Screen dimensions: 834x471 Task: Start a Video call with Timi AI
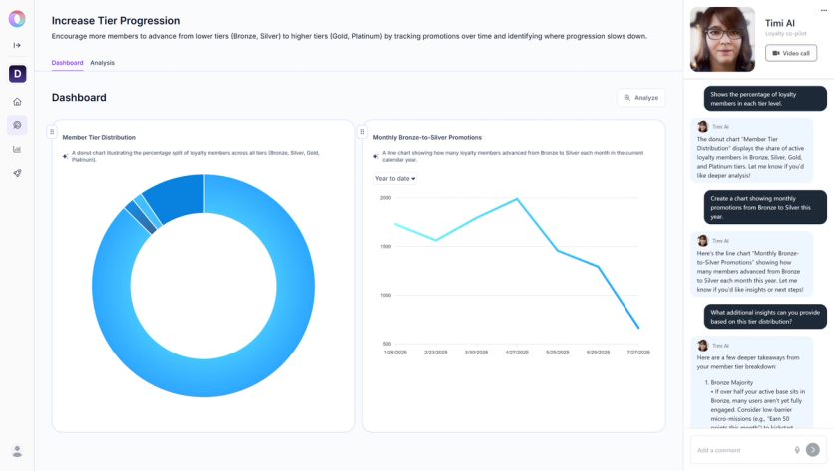tap(791, 53)
